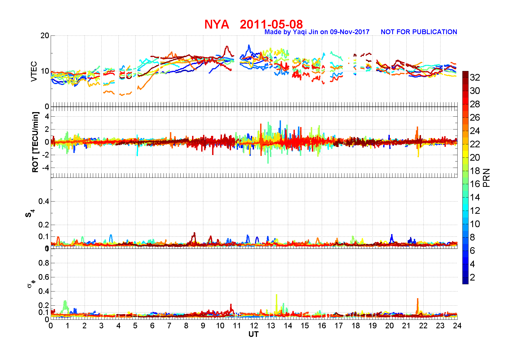Click x-axis tick label 24
This screenshot has width=508, height=355.
[457, 326]
